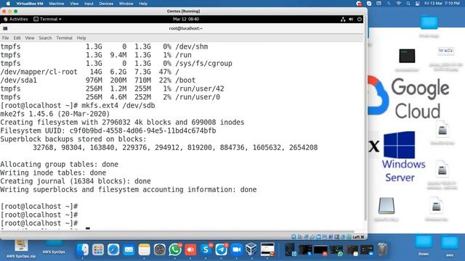This screenshot has height=261, width=465.
Task: Click the AWS SysOps.zip file on the desktop
Action: [x=21, y=249]
